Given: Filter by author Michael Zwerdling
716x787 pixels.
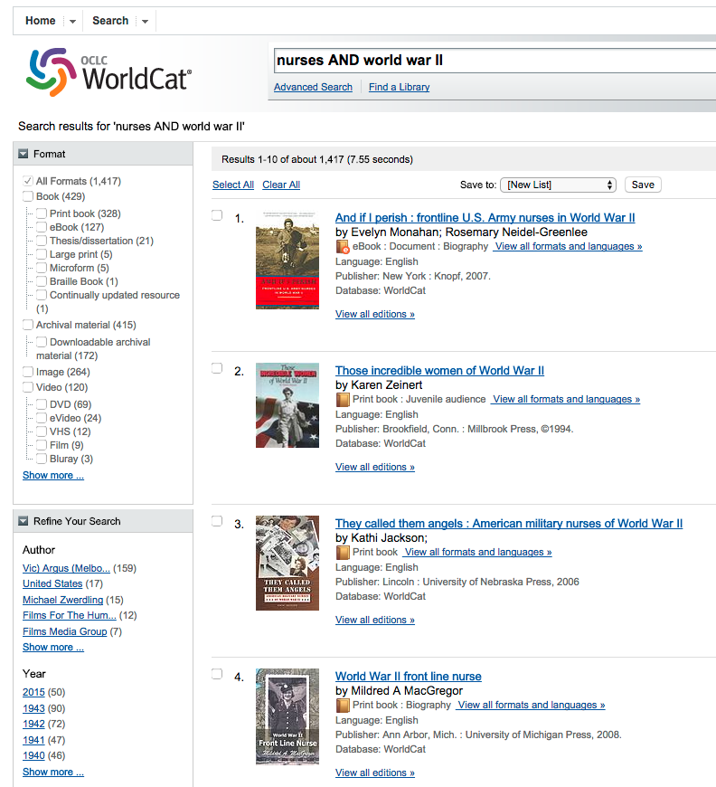Looking at the screenshot, I should [62, 600].
